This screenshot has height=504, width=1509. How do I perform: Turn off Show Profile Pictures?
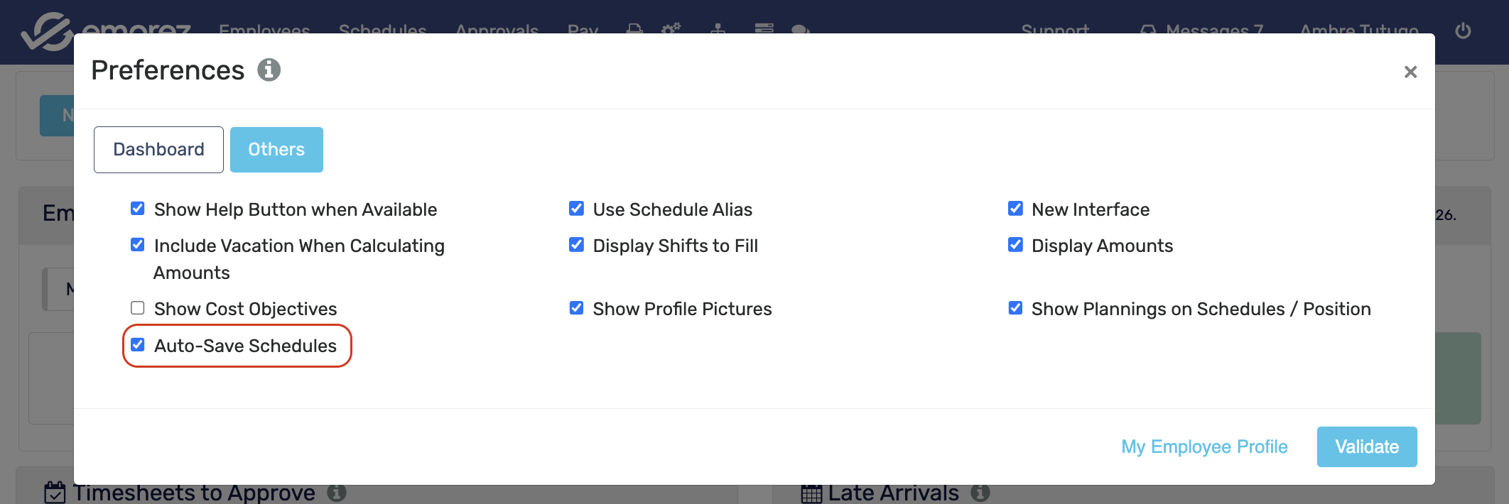577,308
